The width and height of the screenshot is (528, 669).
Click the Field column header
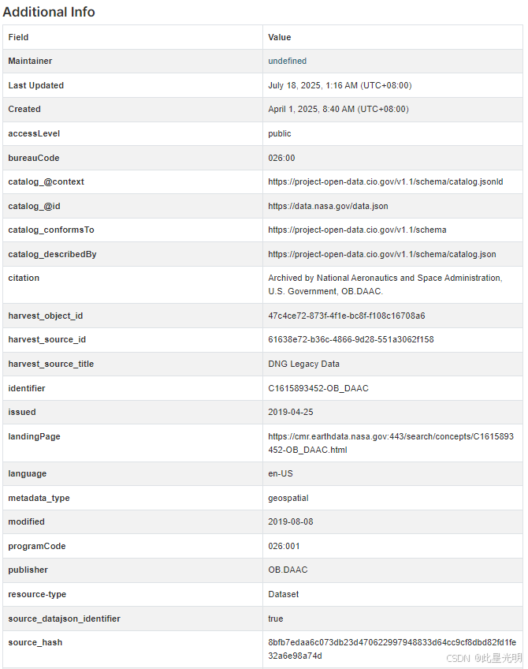[x=18, y=37]
